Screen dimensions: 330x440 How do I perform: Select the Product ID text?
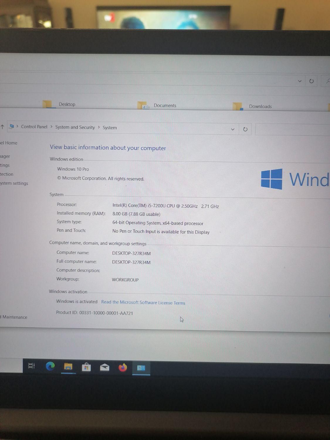pyautogui.click(x=94, y=313)
